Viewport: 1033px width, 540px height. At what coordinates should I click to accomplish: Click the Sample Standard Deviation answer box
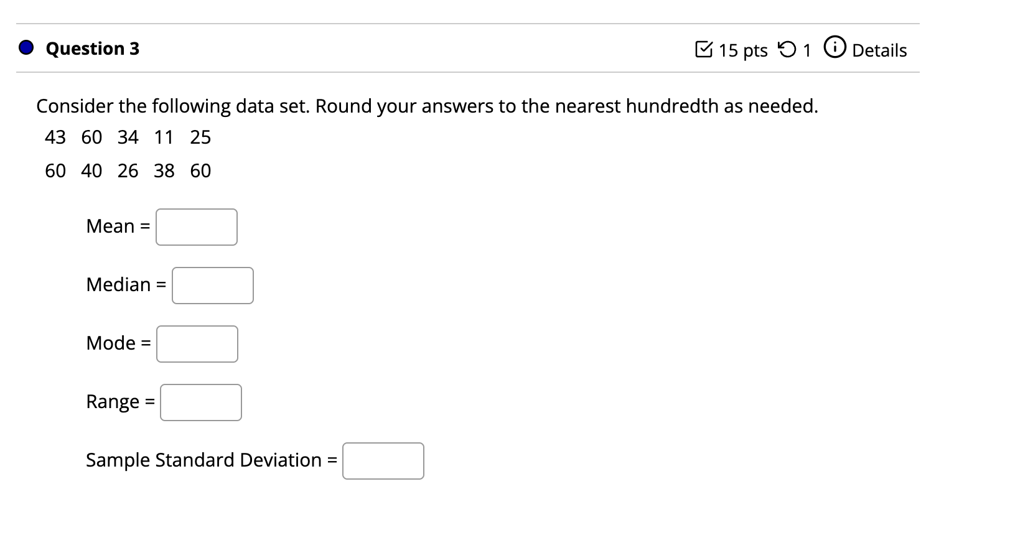coord(383,461)
